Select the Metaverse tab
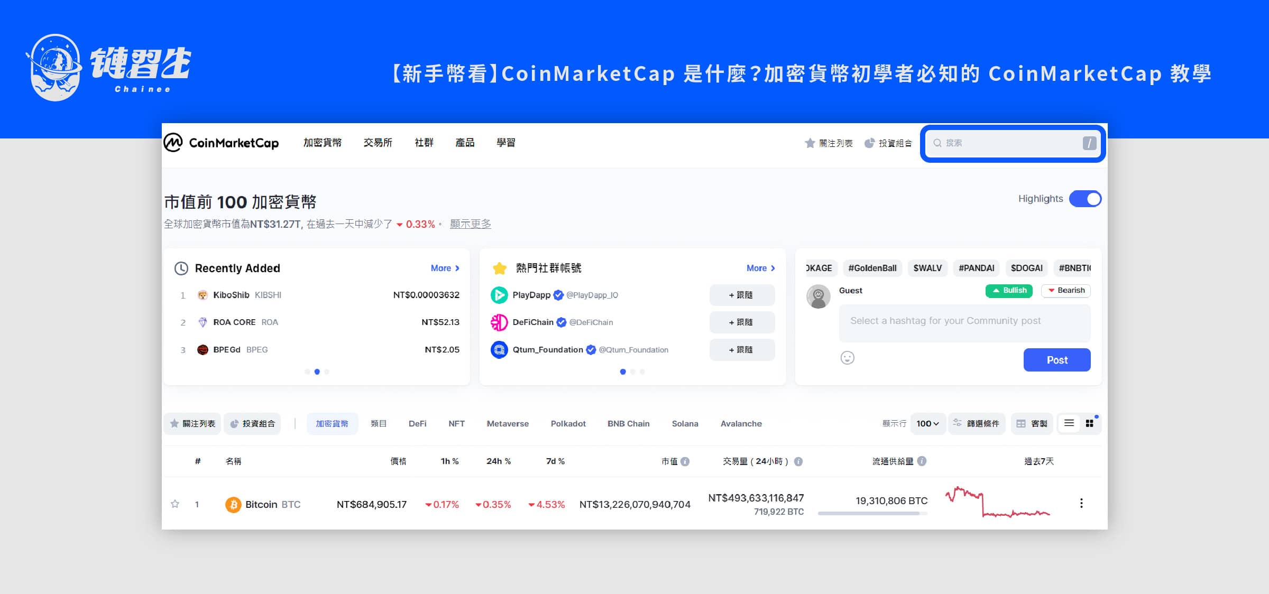 pyautogui.click(x=508, y=424)
